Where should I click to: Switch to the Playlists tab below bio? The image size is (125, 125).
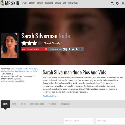pos(53,104)
